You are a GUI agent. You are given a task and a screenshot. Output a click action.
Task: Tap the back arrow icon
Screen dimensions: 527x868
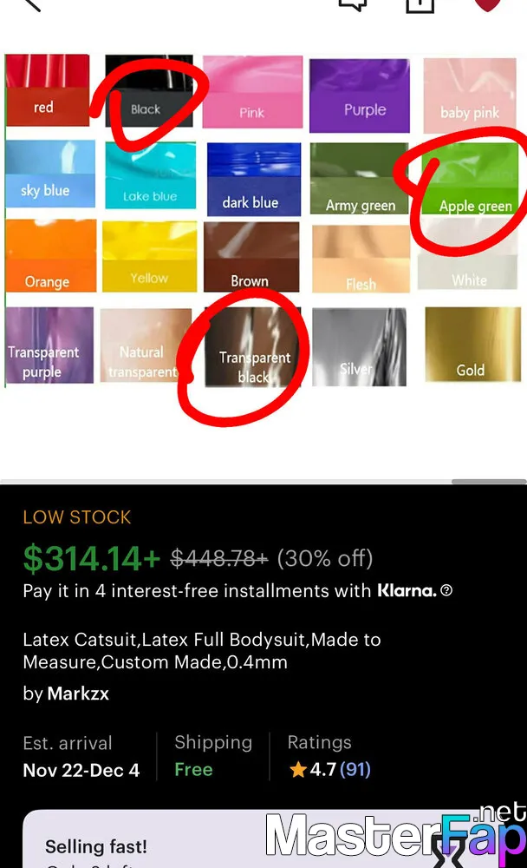click(x=32, y=4)
